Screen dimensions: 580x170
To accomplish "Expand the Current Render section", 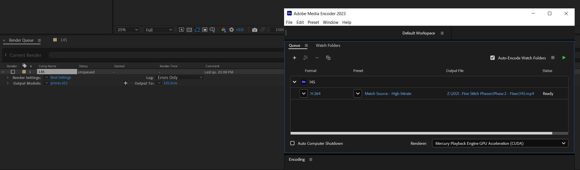I will point(5,55).
